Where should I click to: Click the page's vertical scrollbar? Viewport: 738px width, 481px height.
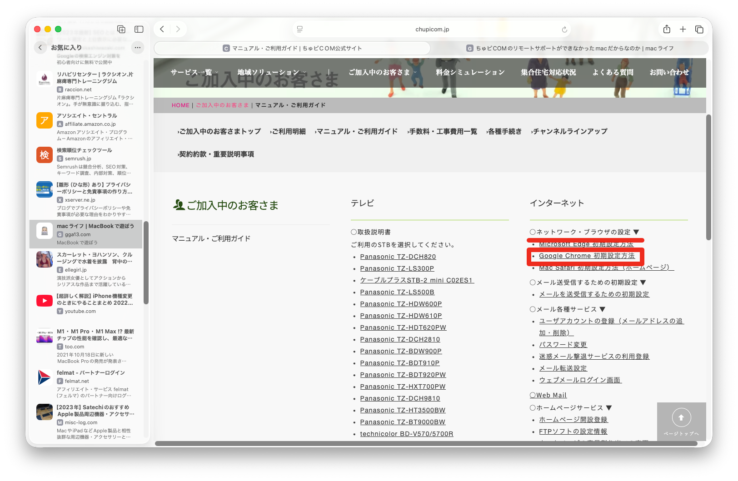pyautogui.click(x=708, y=177)
